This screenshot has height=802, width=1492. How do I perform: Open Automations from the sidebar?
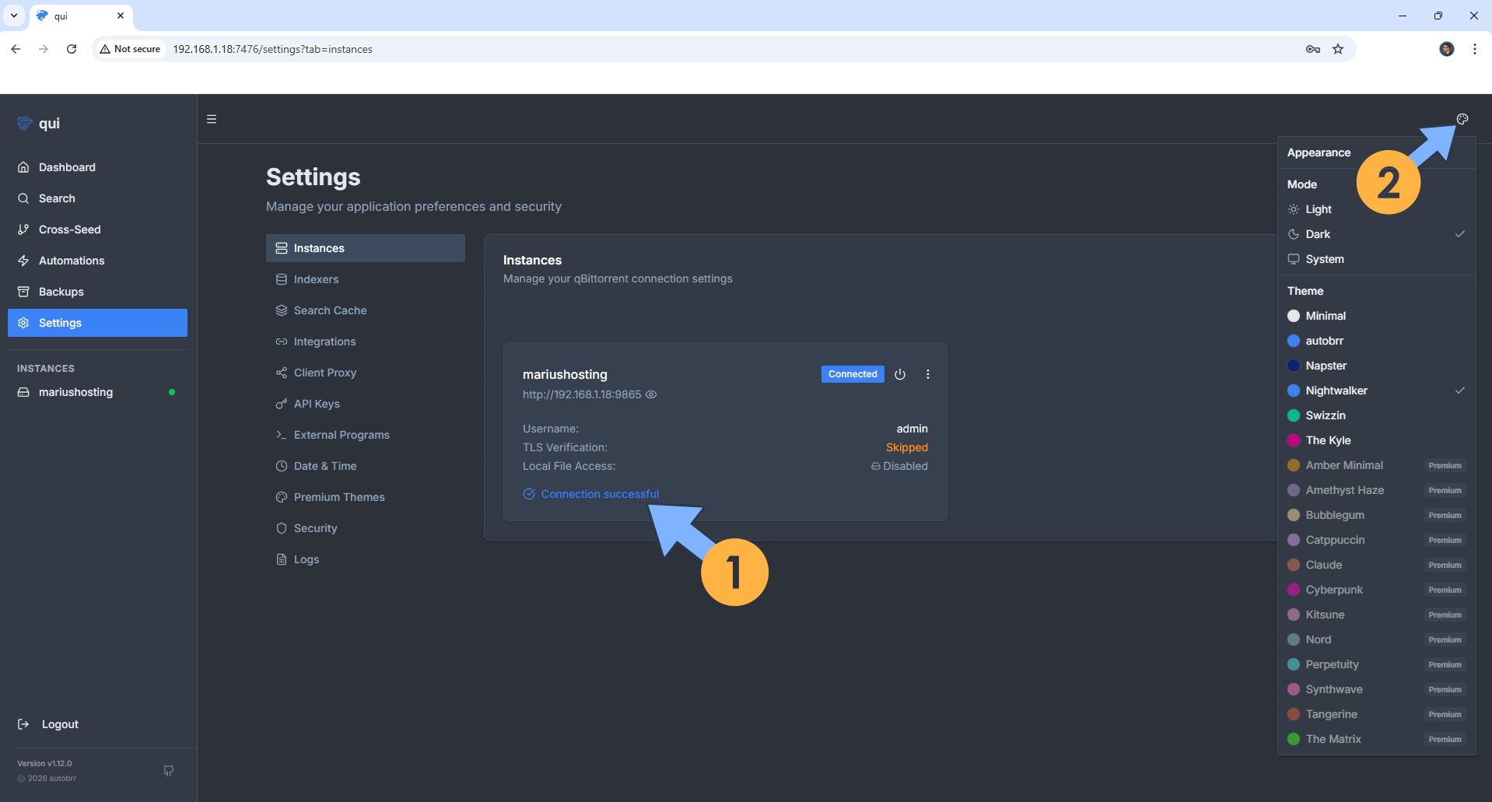click(71, 261)
